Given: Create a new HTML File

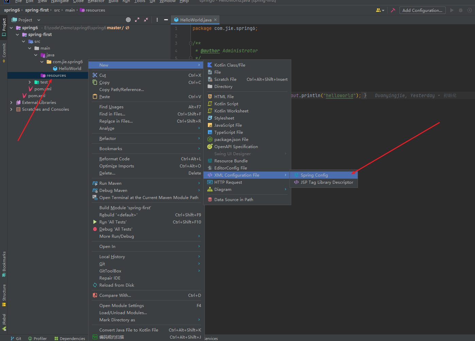Looking at the screenshot, I should (x=247, y=96).
